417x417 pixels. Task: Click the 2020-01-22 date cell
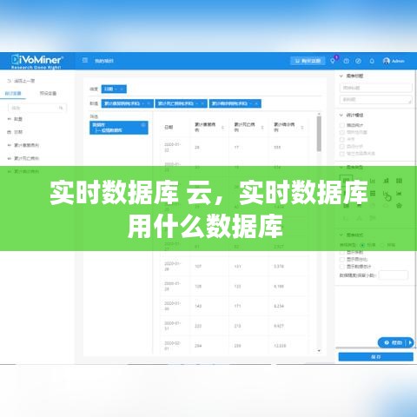tap(172, 147)
